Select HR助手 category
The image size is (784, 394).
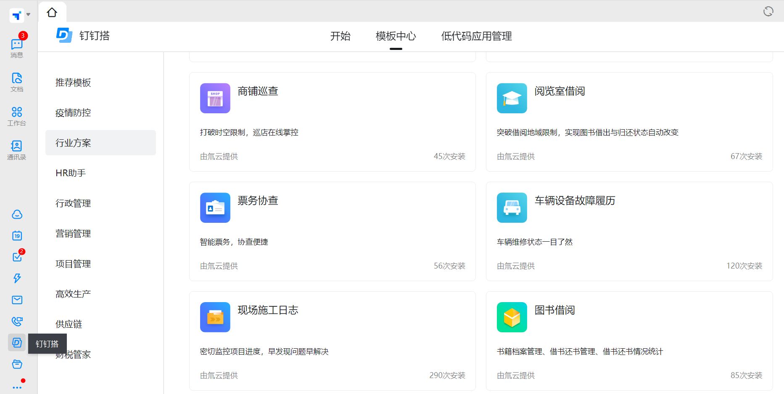(x=100, y=173)
